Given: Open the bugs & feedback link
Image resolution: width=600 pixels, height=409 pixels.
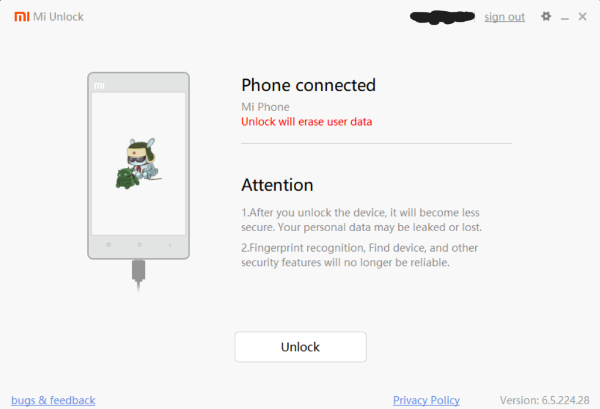Looking at the screenshot, I should click(x=53, y=400).
